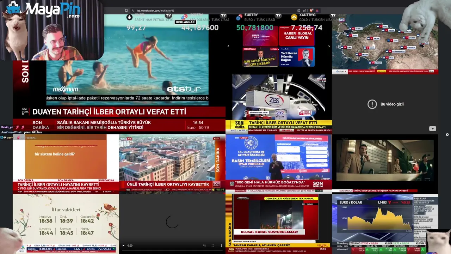Open the Yedi Kocalı Hürmüz Boğazı thumbnail
Image resolution: width=451 pixels, height=254 pixels.
(297, 57)
